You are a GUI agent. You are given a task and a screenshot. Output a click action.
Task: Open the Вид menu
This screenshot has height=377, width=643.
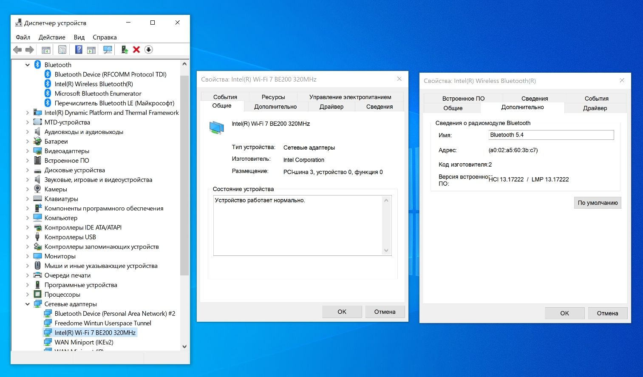pyautogui.click(x=79, y=37)
